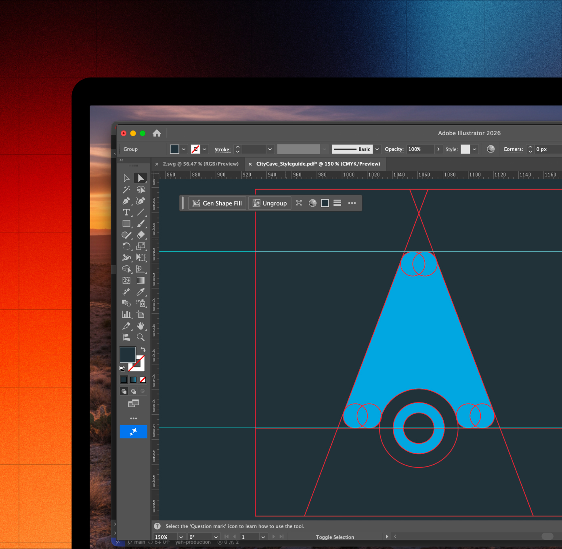
Task: Select the Scale tool
Action: (140, 246)
